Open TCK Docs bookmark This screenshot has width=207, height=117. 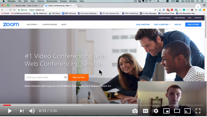54,13
